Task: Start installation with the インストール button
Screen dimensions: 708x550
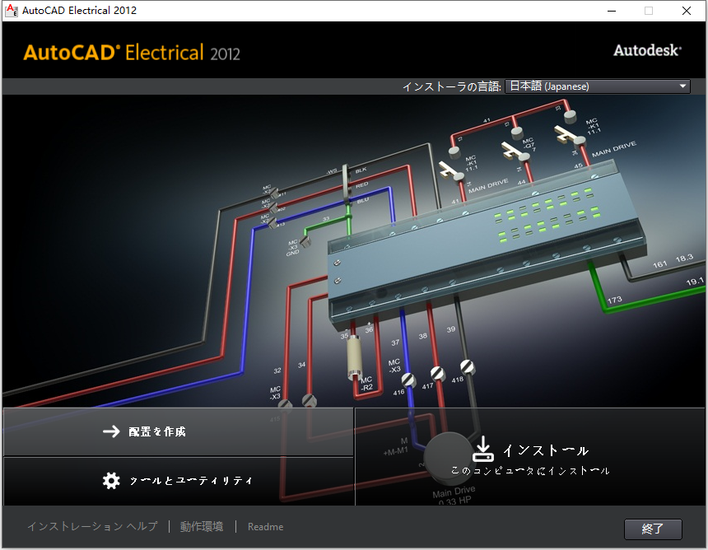Action: [529, 456]
